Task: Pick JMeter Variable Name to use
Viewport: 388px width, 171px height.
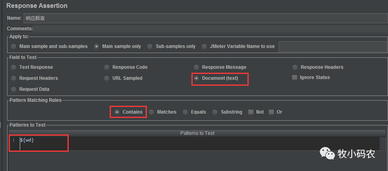Action: pos(204,46)
